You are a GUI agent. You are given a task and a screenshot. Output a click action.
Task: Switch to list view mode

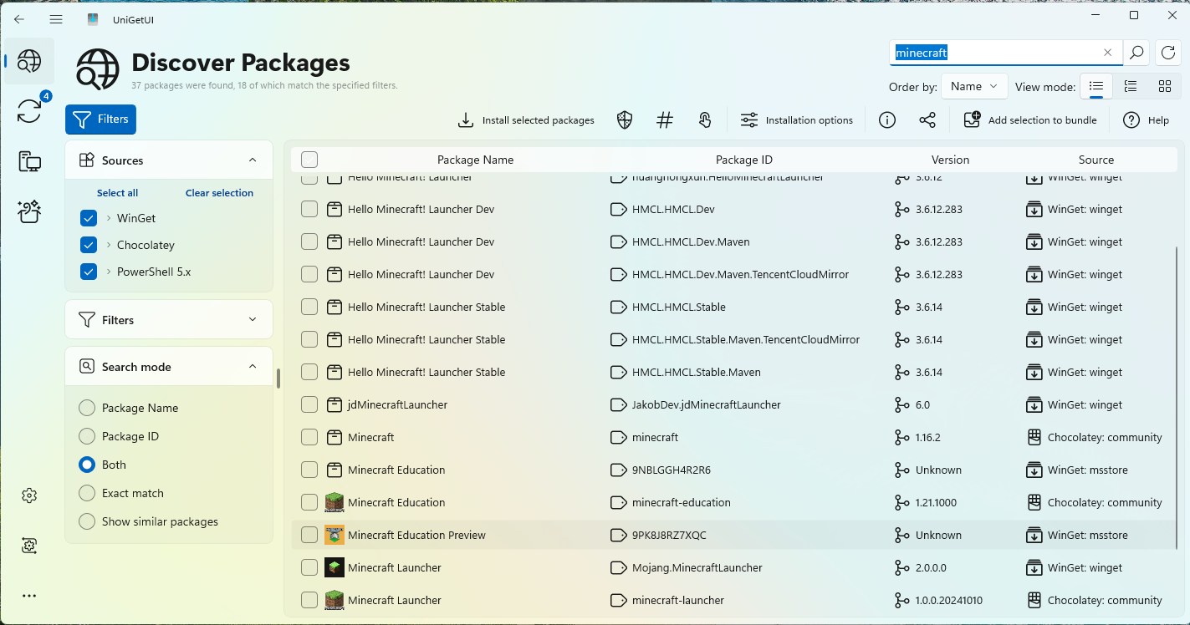[x=1096, y=86]
